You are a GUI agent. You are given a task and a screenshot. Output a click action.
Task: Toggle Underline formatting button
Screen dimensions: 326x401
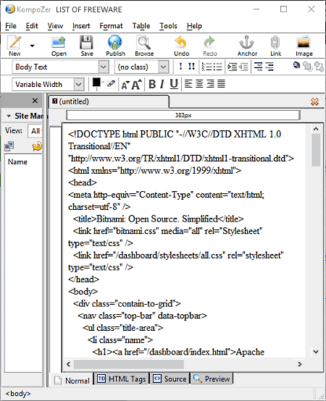point(174,84)
